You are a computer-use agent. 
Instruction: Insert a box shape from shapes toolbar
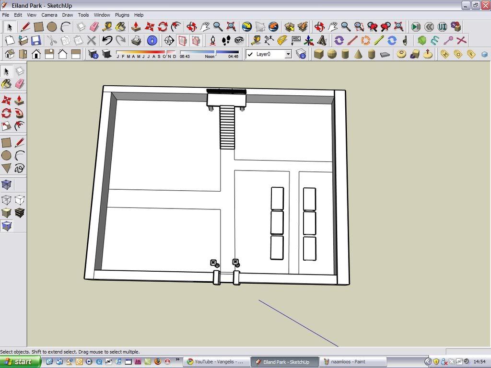point(318,54)
